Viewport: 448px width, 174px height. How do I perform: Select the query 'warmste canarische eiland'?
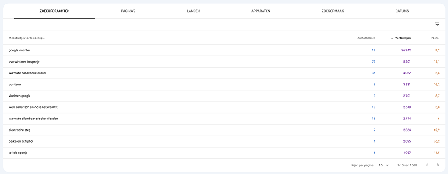[27, 73]
